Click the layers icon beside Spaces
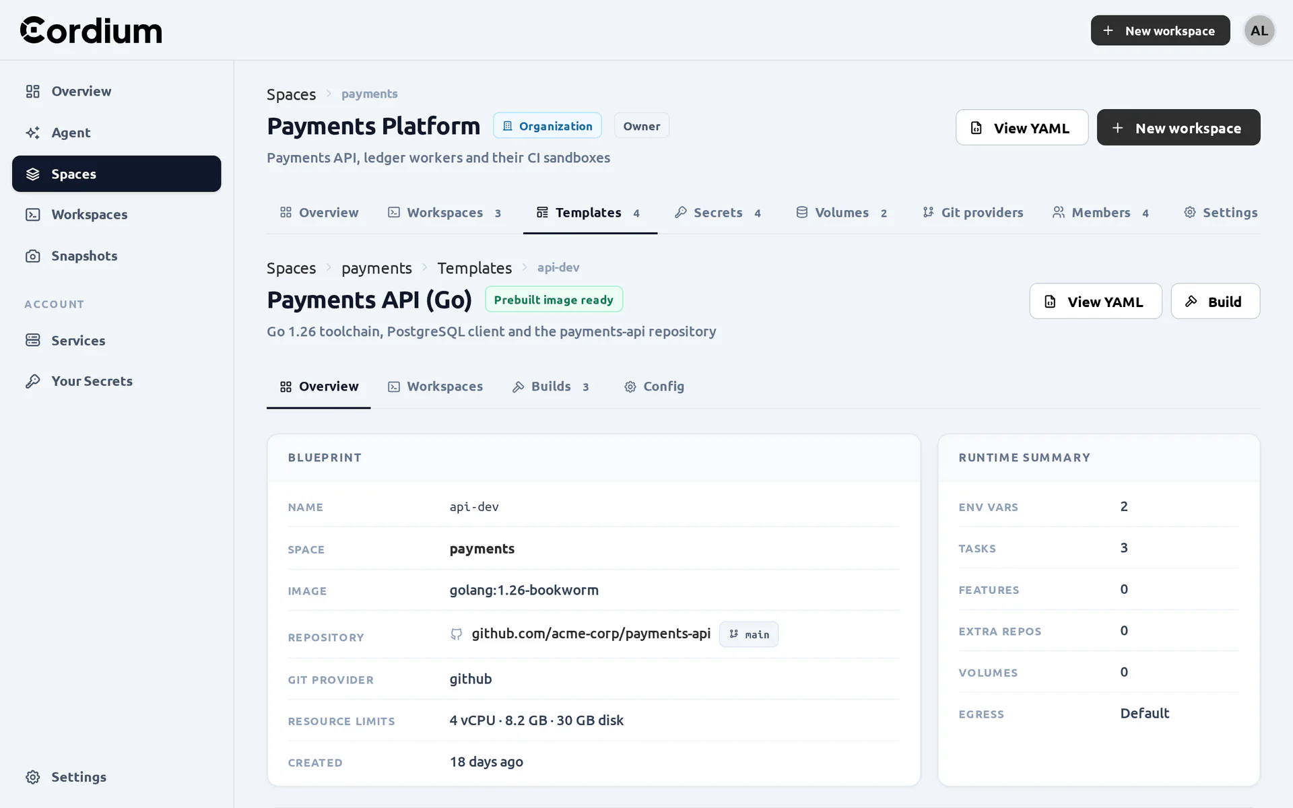 click(x=32, y=174)
